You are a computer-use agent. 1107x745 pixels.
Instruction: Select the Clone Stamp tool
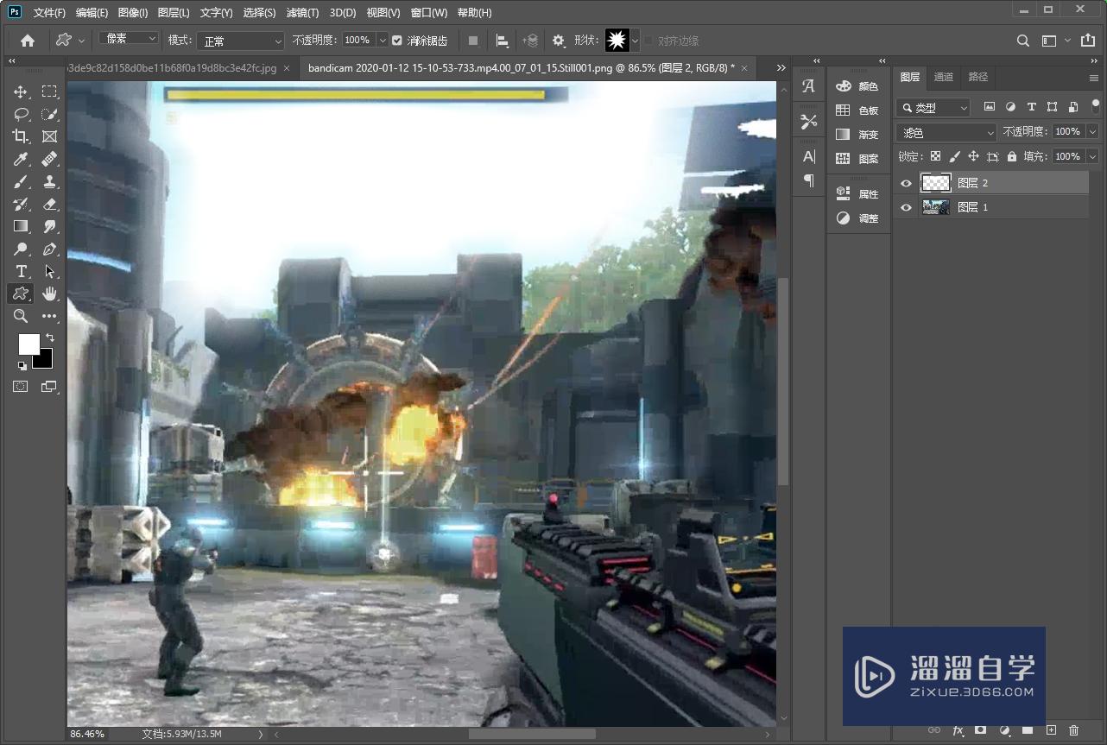pos(49,181)
